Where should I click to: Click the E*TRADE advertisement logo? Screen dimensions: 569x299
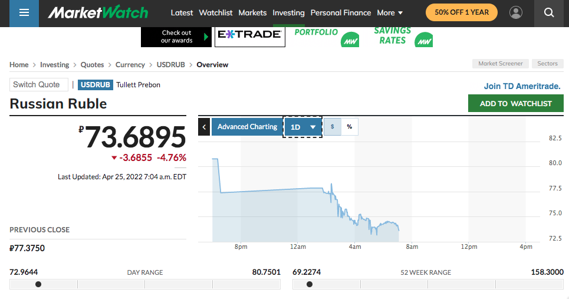tap(249, 35)
